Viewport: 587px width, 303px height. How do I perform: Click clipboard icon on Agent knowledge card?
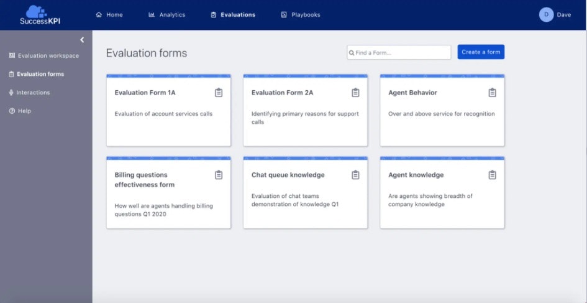(x=493, y=175)
